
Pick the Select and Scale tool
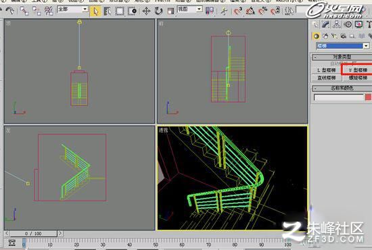170,11
